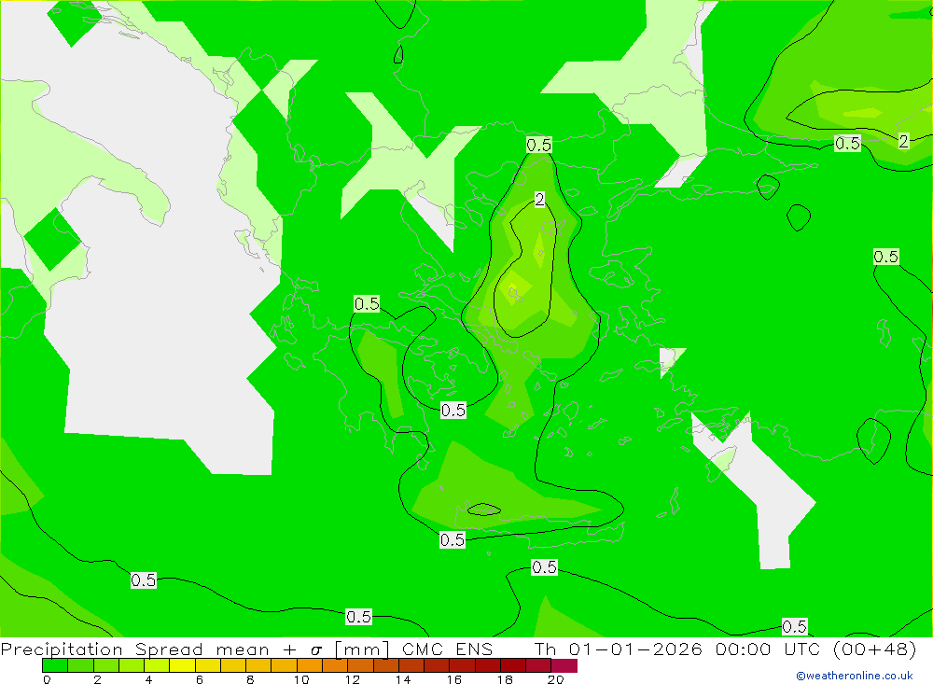Click the legend scale number '14'
The height and width of the screenshot is (684, 933).
[403, 679]
